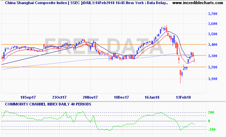Select the 3,200 price axis label
Image resolution: width=226 pixels, height=137 pixels.
click(x=213, y=67)
